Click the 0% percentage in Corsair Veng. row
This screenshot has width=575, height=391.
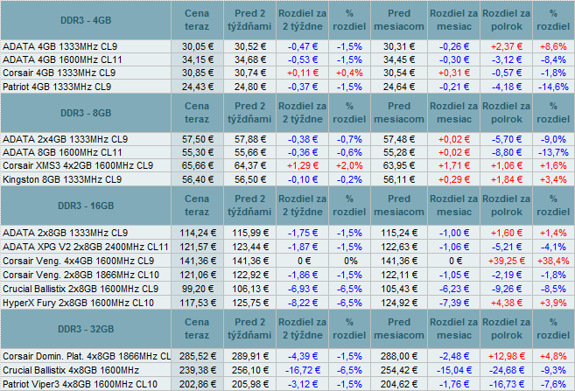[351, 261]
